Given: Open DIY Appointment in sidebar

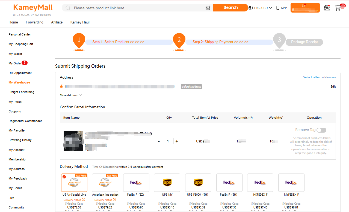Looking at the screenshot, I should (20, 73).
